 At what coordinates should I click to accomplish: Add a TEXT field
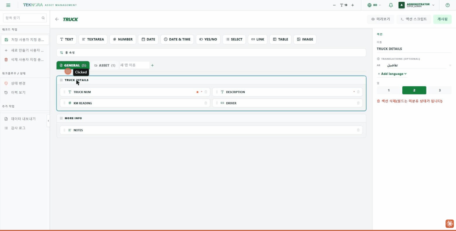click(67, 39)
